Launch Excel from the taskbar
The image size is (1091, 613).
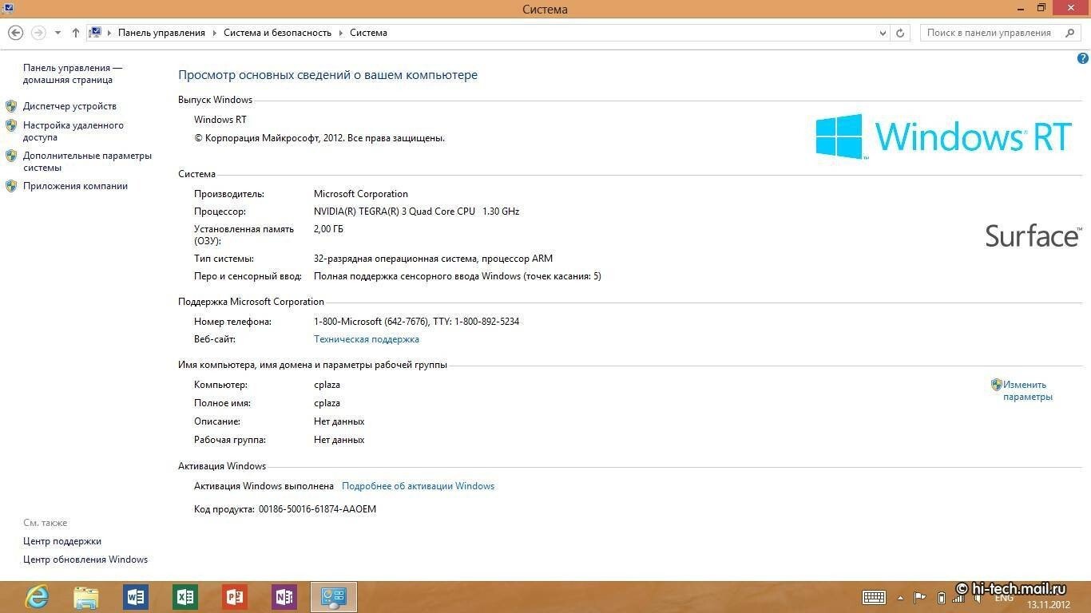point(185,597)
